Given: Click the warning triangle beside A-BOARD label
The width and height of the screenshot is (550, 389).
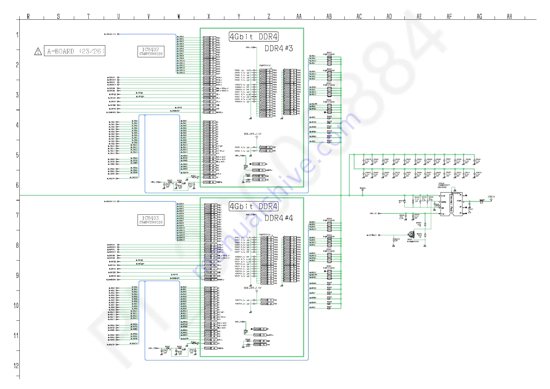Looking at the screenshot, I should click(x=38, y=51).
